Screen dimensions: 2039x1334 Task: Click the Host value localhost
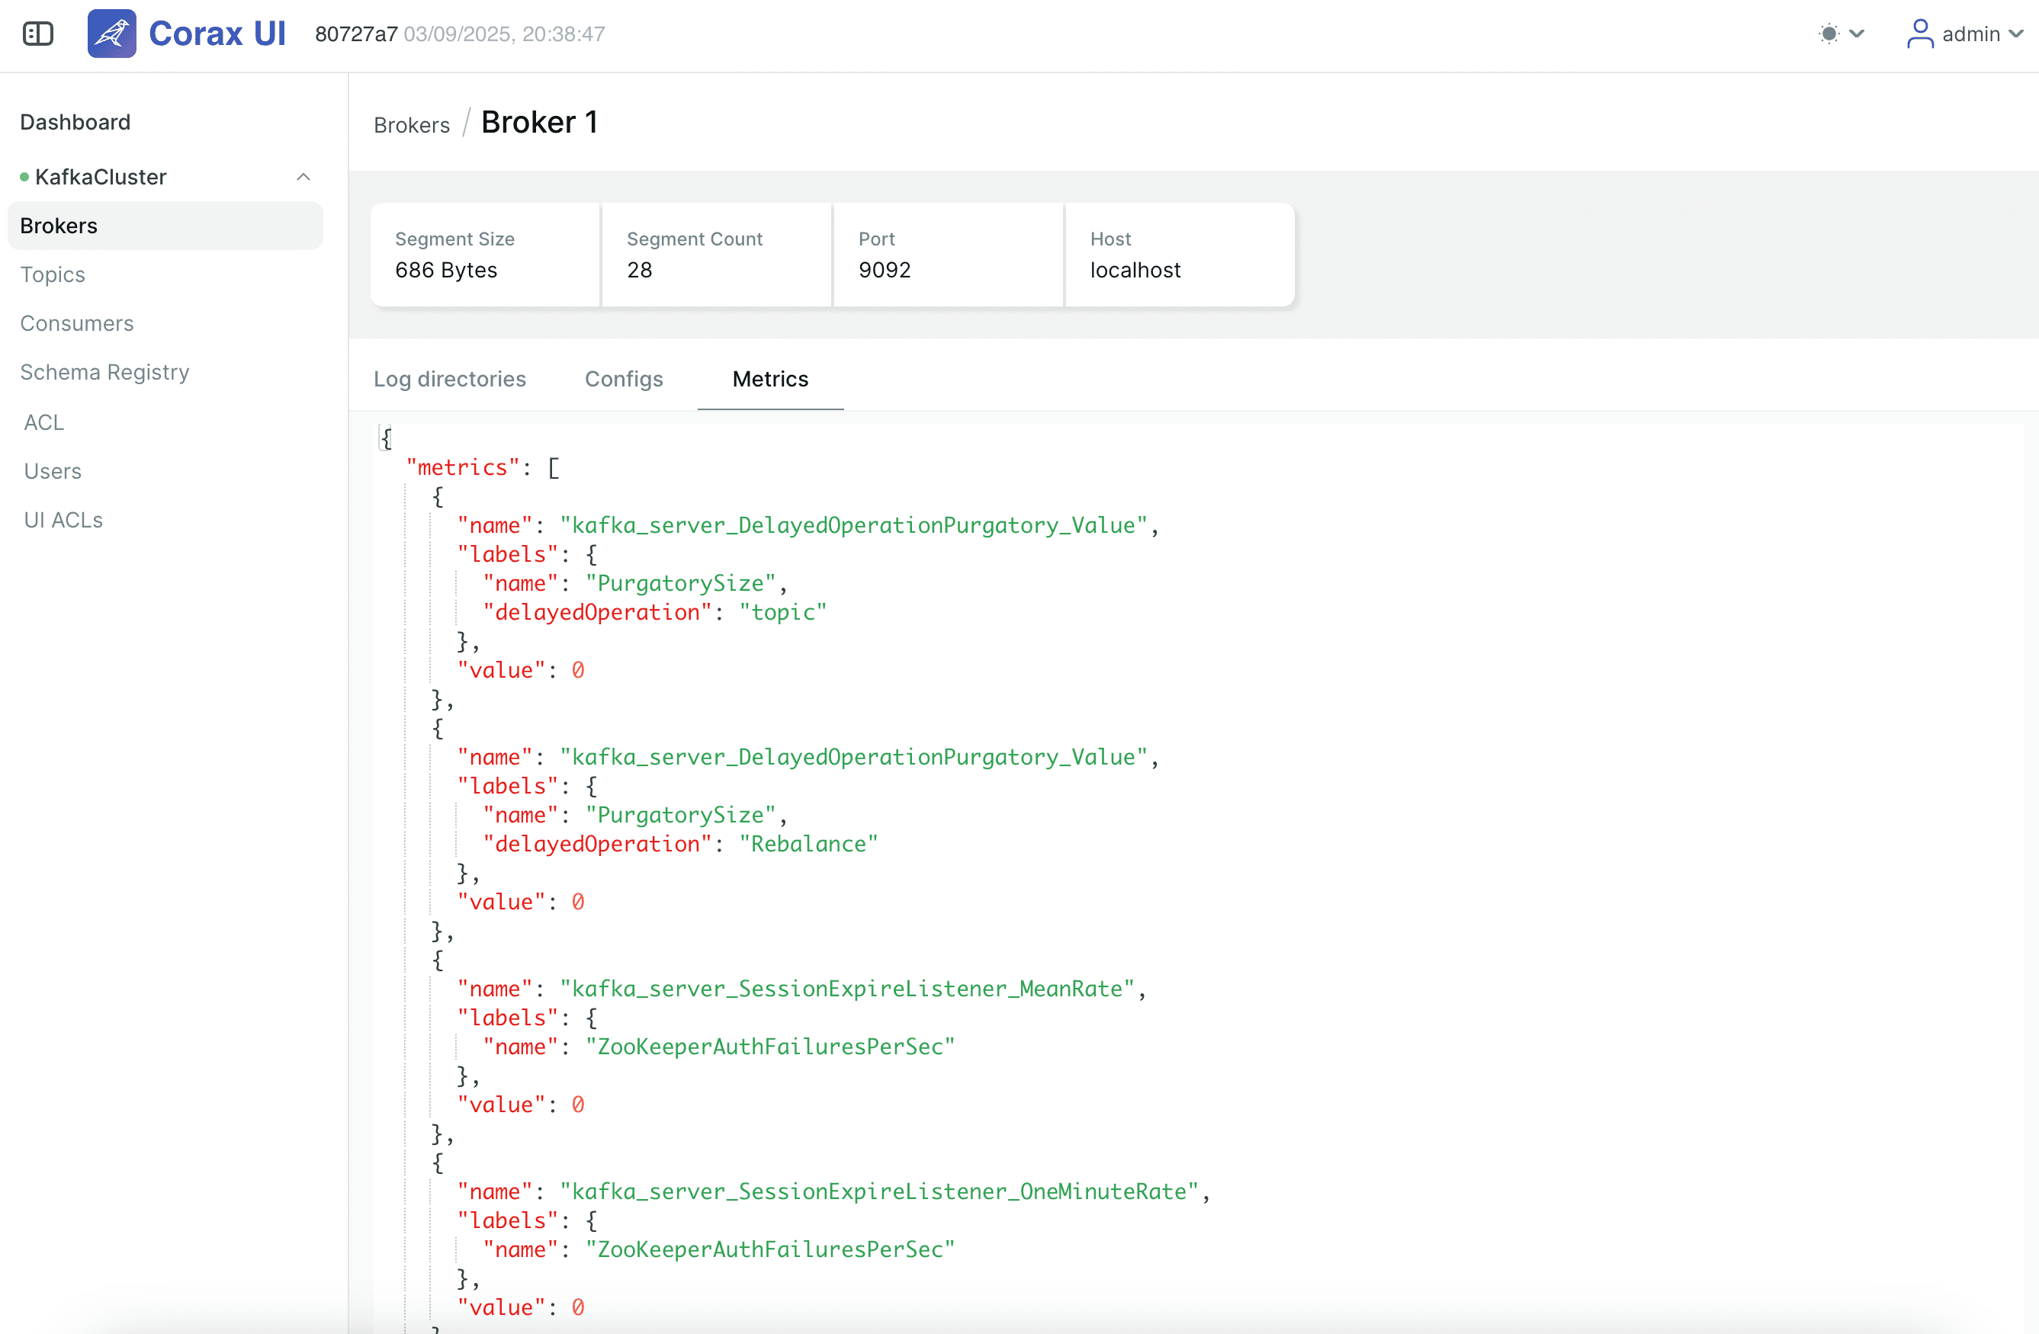point(1135,271)
